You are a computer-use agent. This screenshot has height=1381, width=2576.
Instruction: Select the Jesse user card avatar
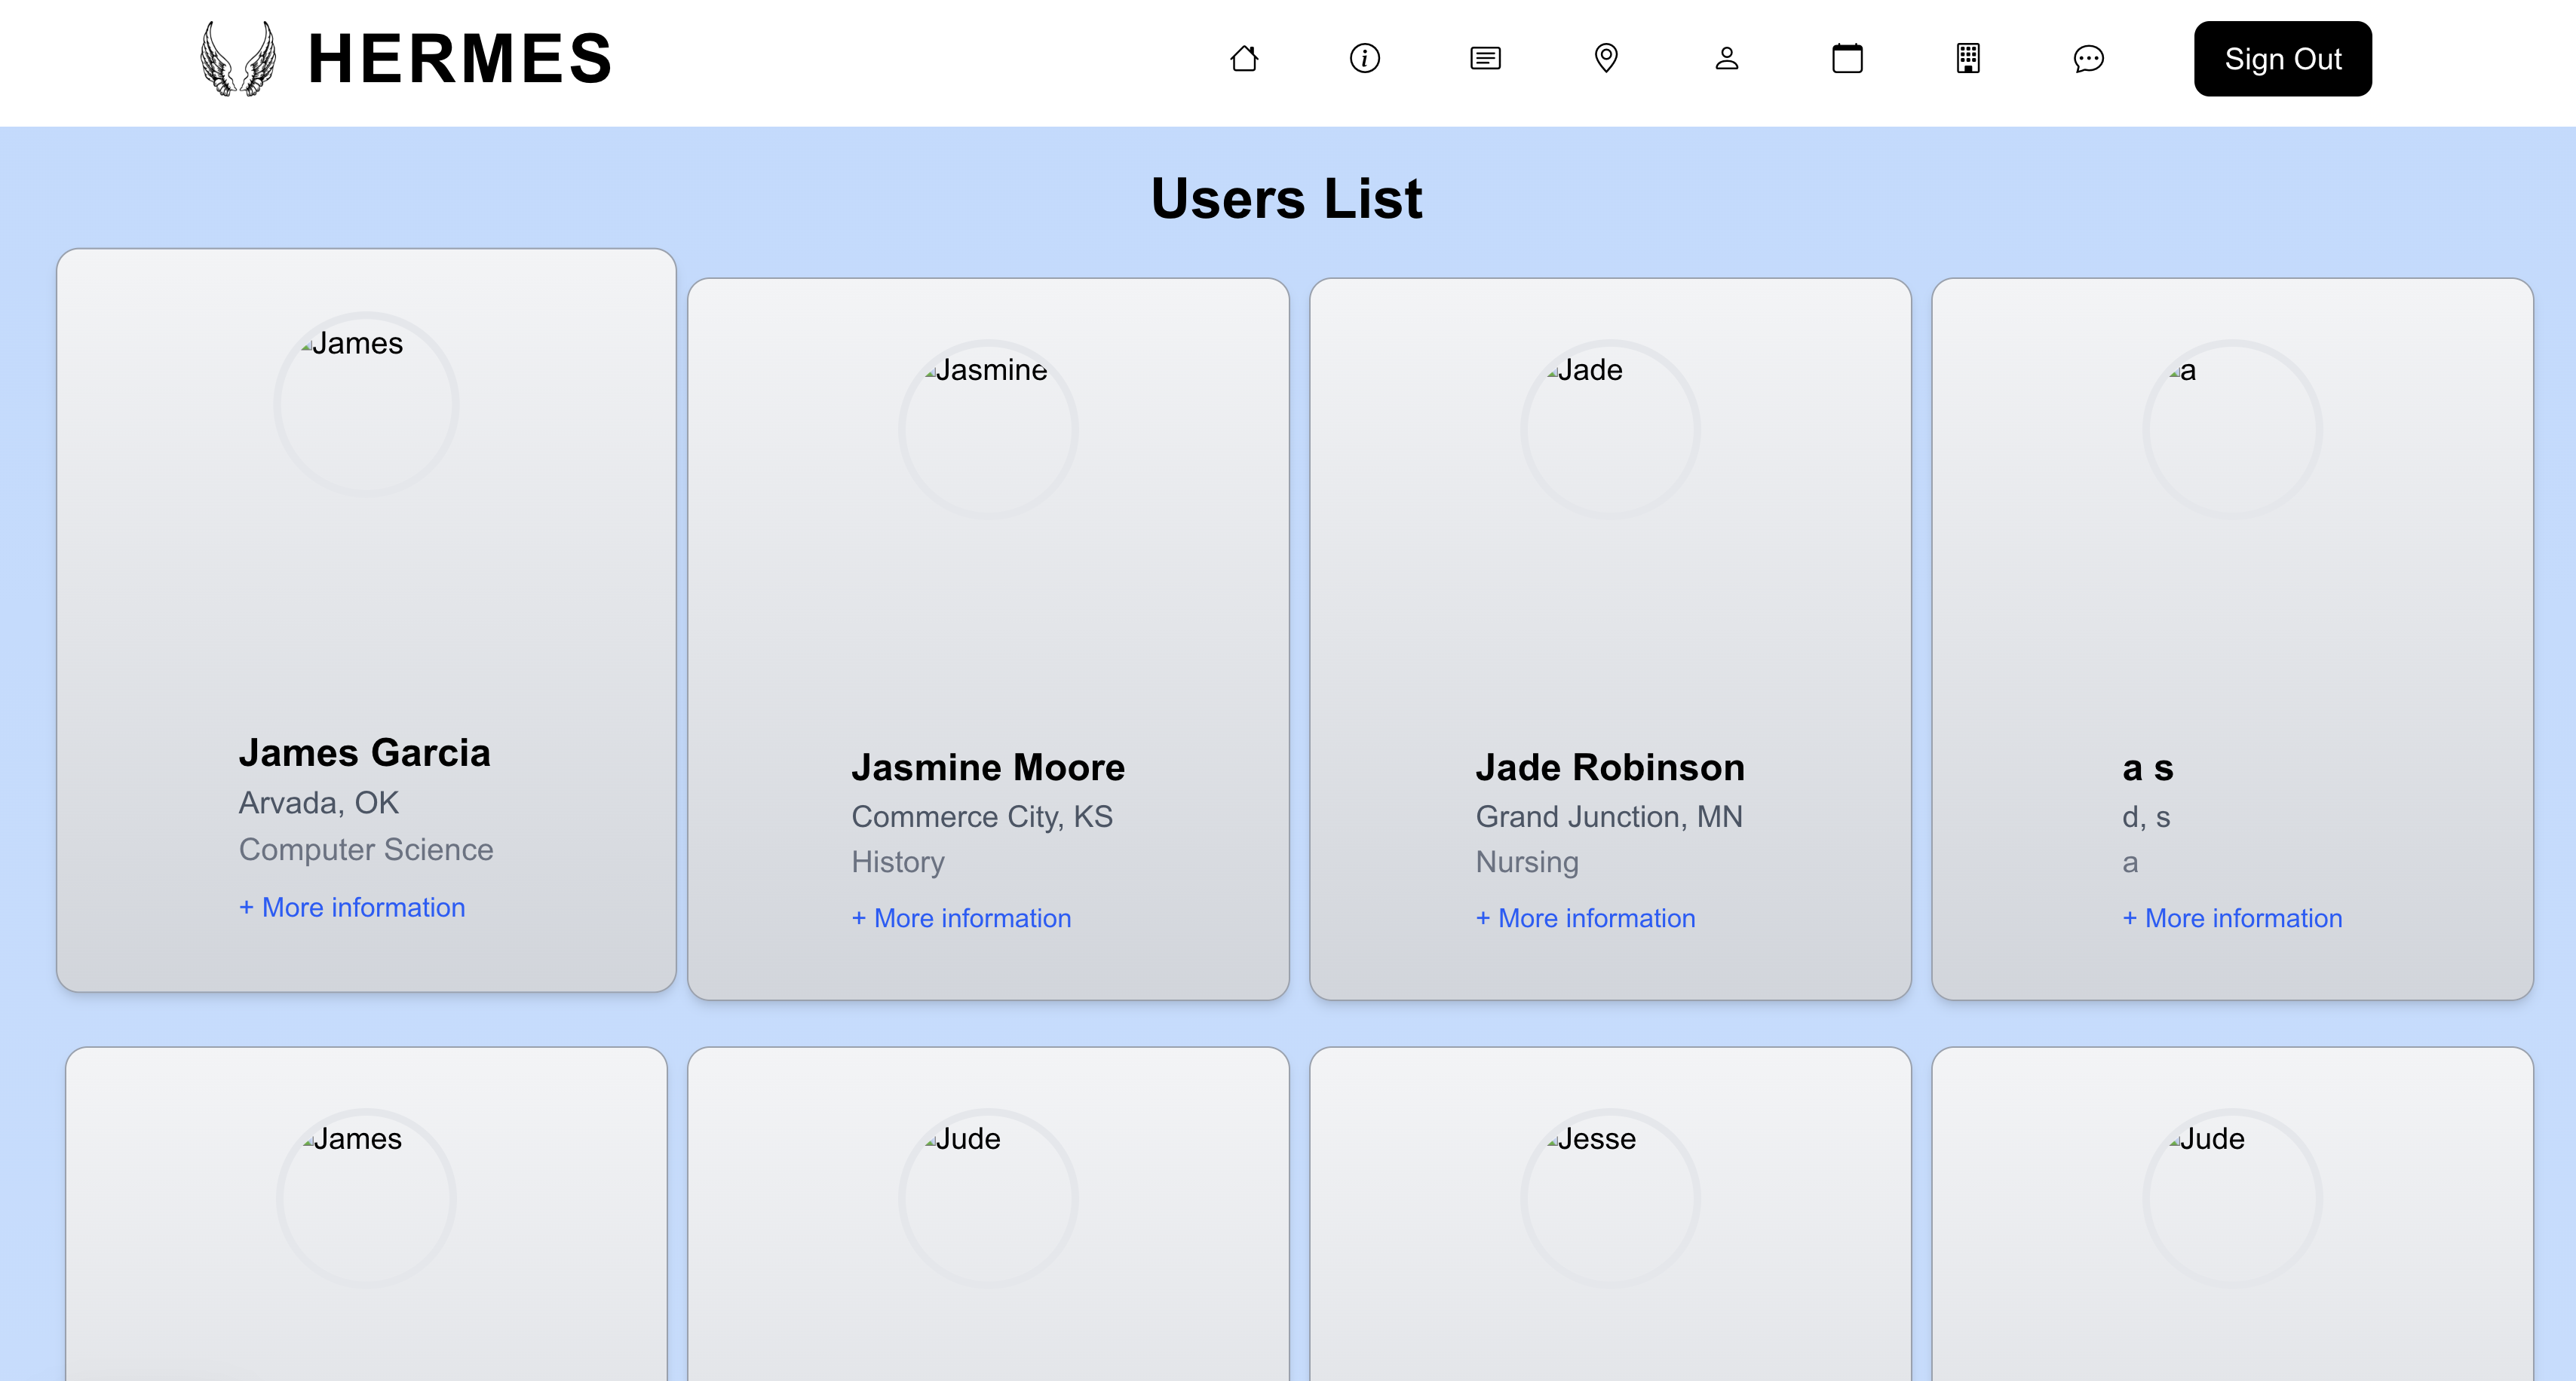click(x=1610, y=1197)
